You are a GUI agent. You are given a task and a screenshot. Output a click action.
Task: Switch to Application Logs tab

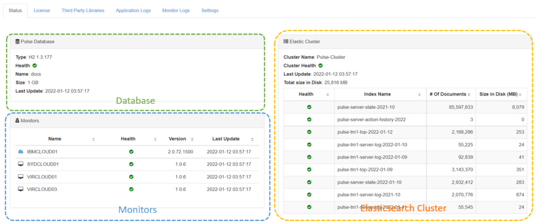(x=133, y=10)
